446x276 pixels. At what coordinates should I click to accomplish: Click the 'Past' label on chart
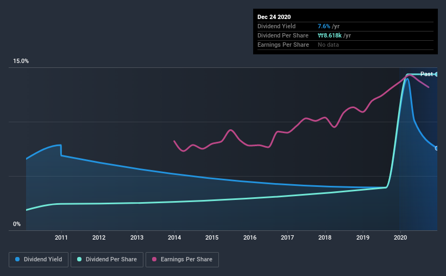426,74
